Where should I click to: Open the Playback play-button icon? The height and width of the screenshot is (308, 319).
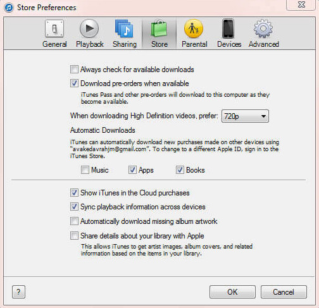click(x=89, y=28)
